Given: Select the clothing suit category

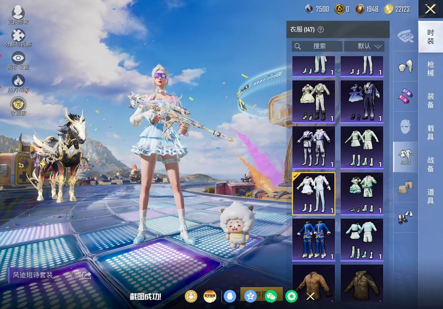Looking at the screenshot, I should (x=405, y=157).
